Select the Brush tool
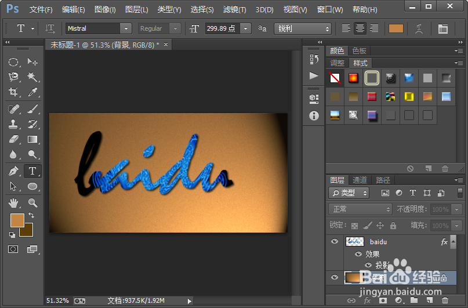This screenshot has height=308, width=468. point(32,109)
